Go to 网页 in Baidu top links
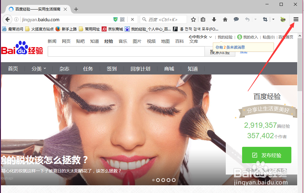Screen dimensions: 304x193 (66, 41)
